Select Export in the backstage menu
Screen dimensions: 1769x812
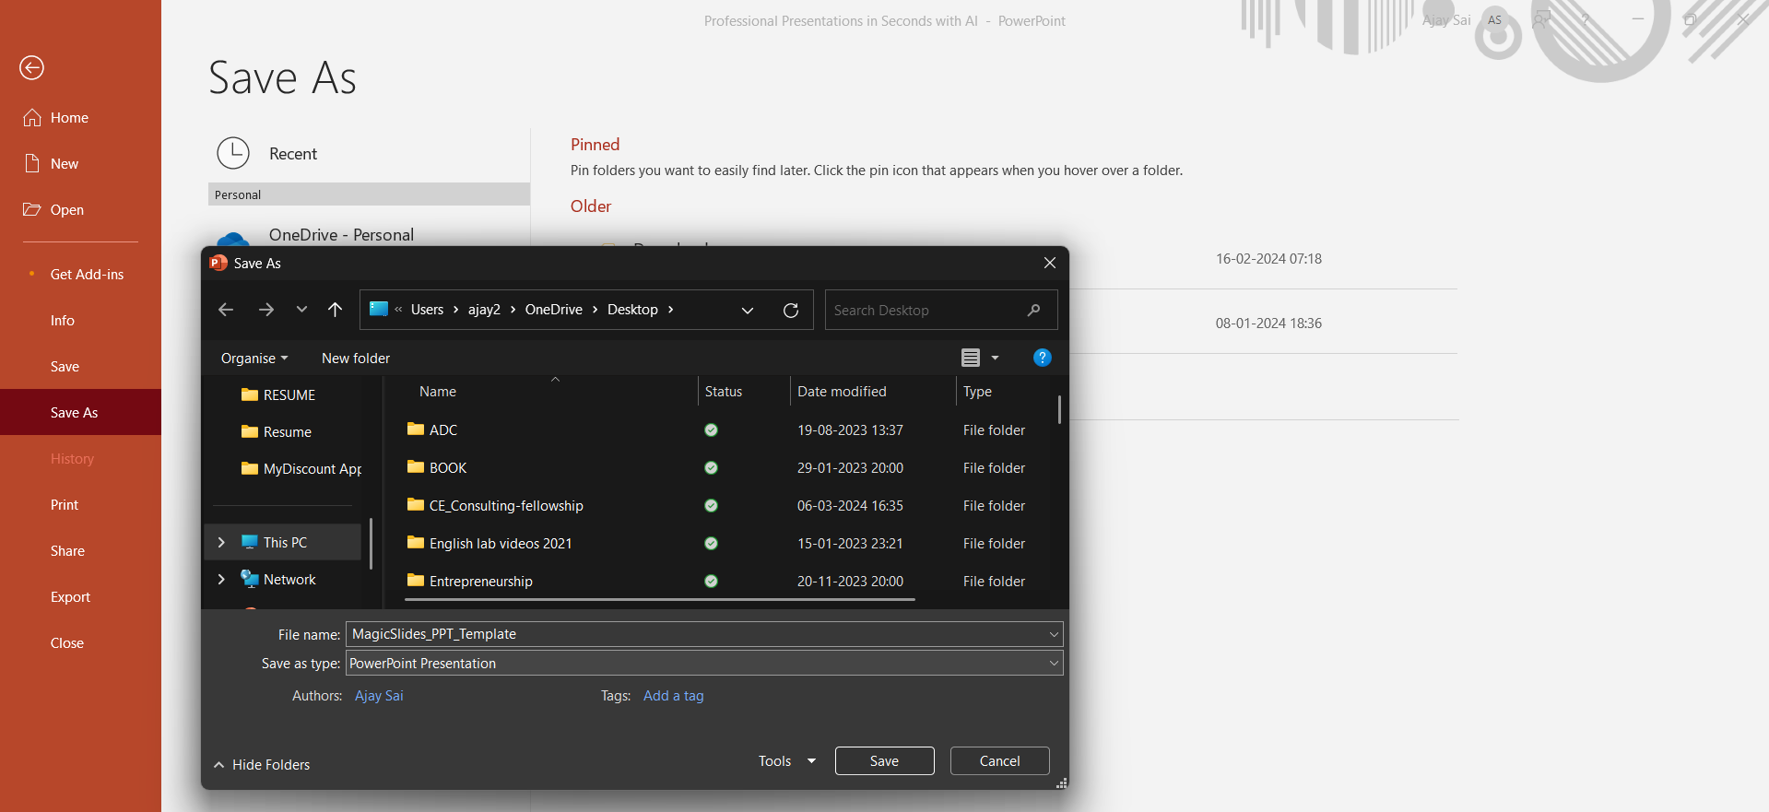point(70,597)
